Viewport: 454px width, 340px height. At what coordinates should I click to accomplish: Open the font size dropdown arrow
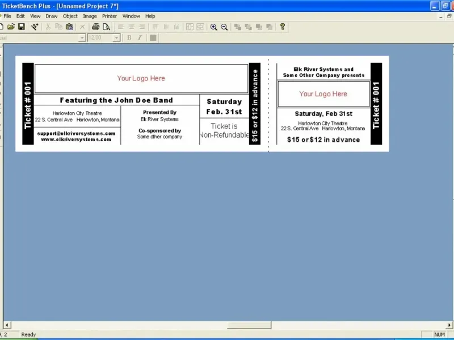click(116, 37)
